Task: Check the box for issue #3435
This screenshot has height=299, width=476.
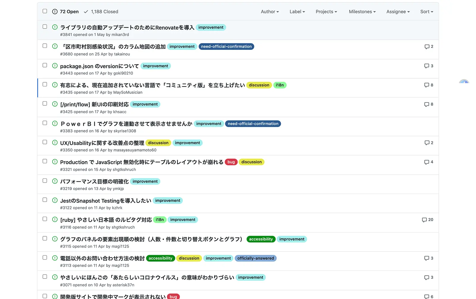Action: click(45, 84)
